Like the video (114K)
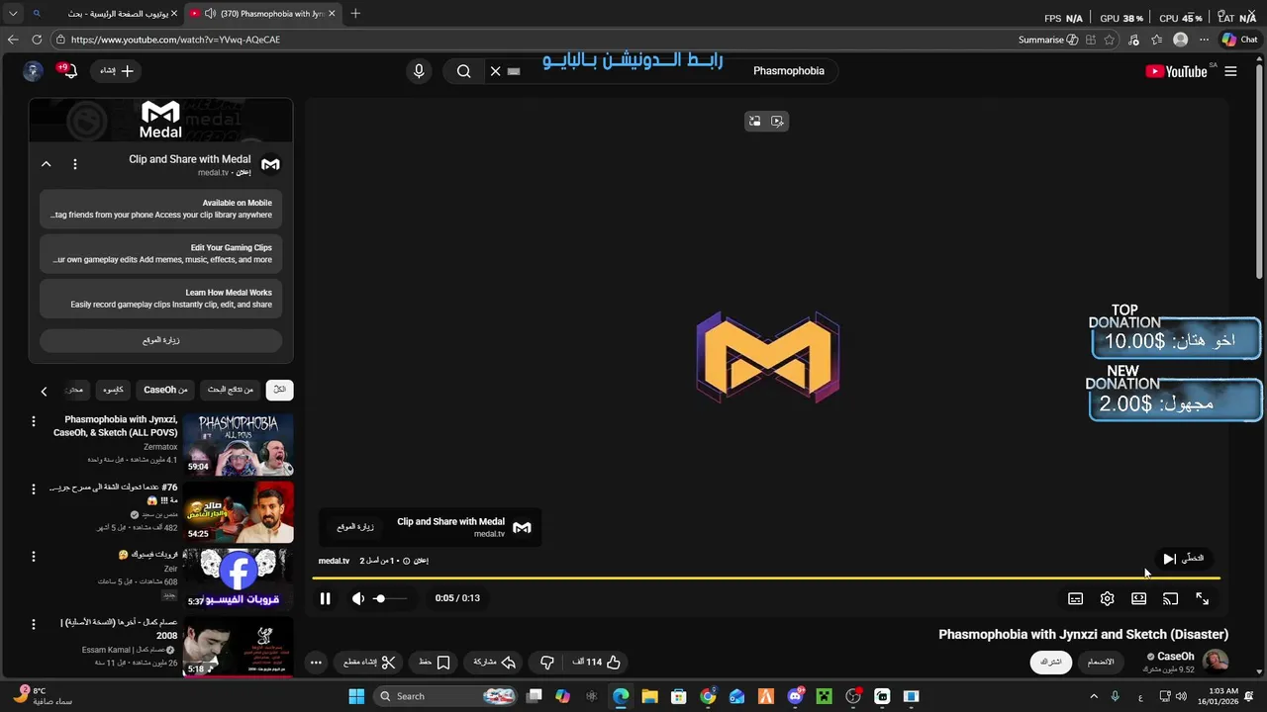Viewport: 1267px width, 712px height. coord(596,662)
